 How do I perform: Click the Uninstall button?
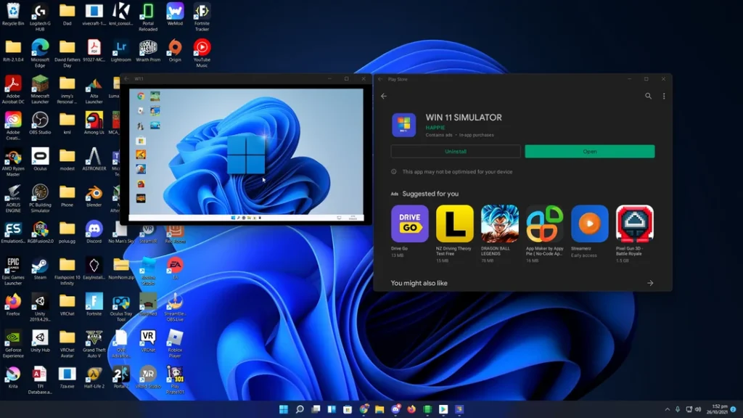455,152
